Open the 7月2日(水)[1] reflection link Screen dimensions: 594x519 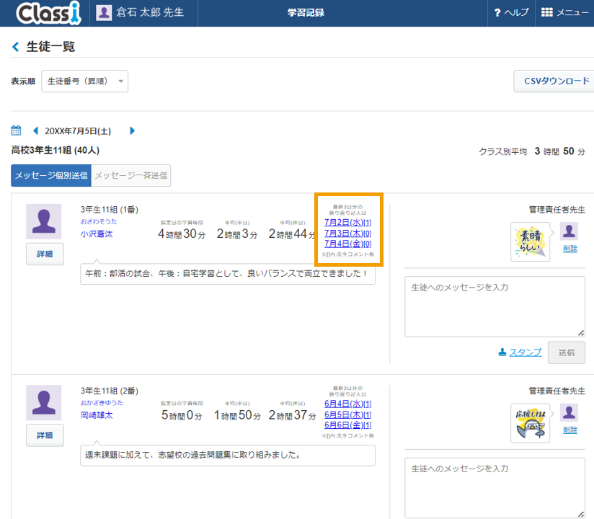click(347, 222)
